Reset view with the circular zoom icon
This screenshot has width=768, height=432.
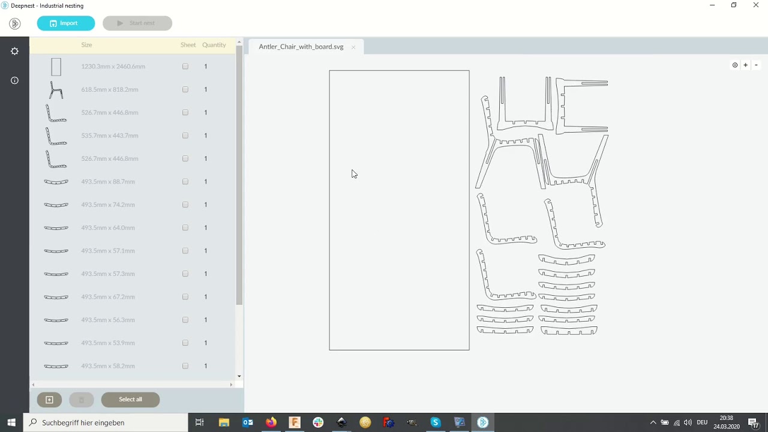point(735,65)
